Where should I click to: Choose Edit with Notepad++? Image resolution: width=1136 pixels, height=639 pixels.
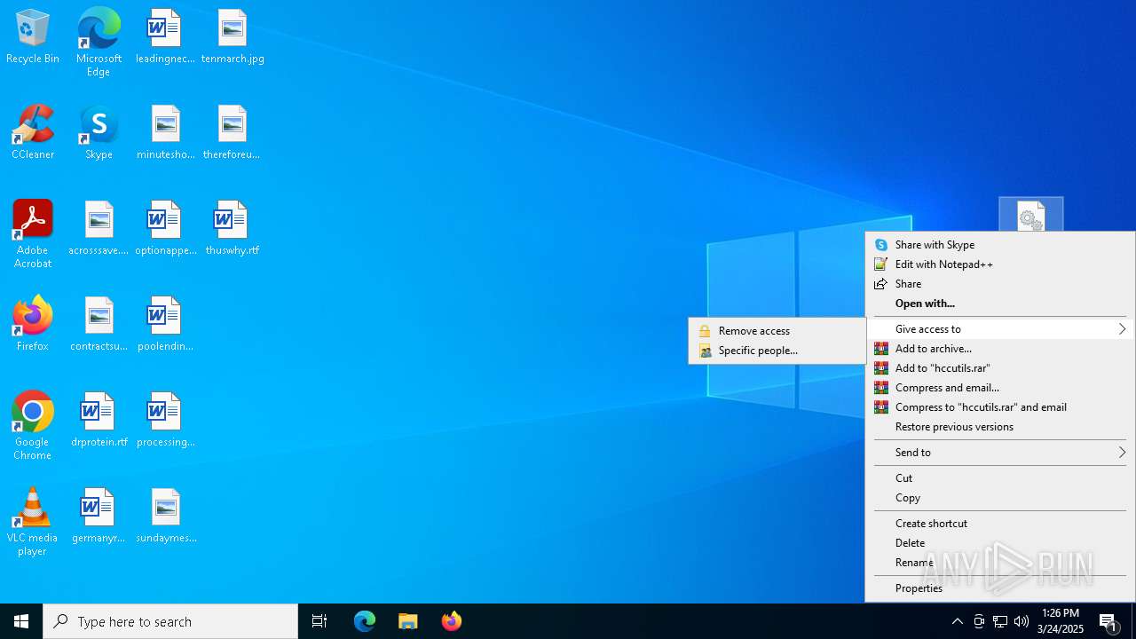click(1000, 264)
